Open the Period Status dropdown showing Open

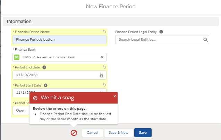21,110
